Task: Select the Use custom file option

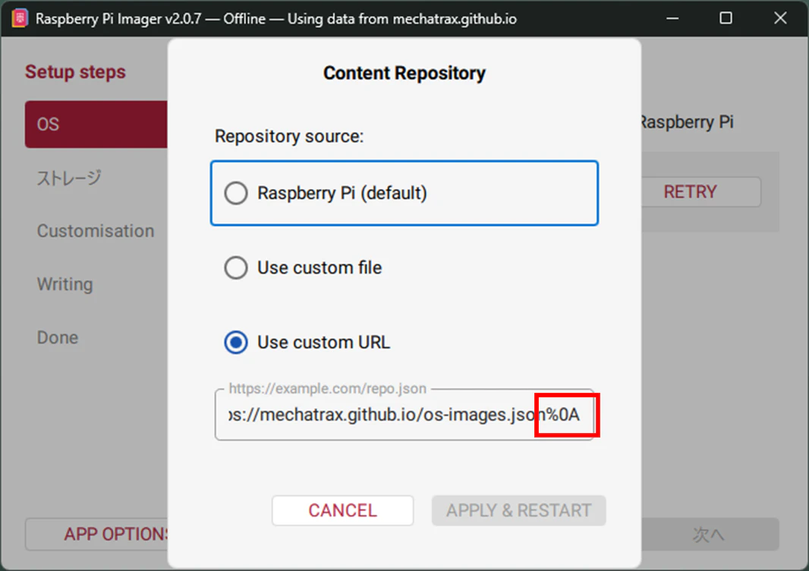Action: 304,268
